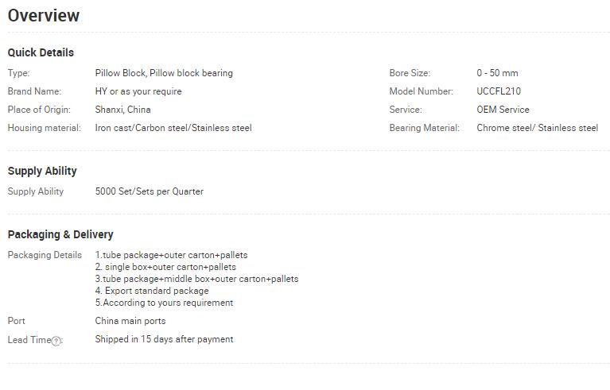Click the model number UCCFL210
Screen dimensions: 610x390
(499, 91)
